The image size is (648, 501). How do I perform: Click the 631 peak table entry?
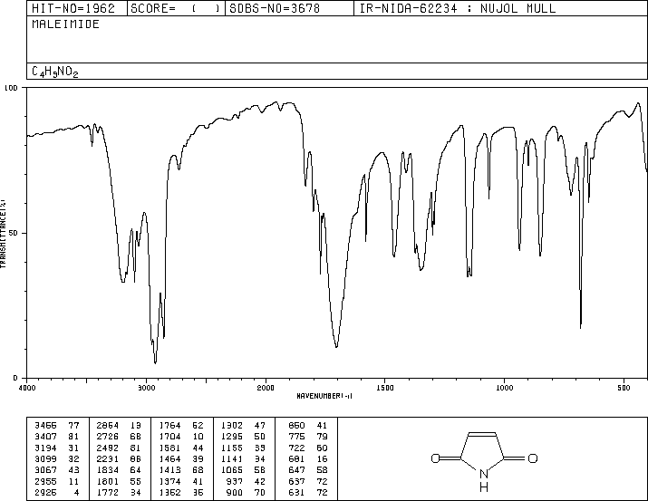[308, 493]
